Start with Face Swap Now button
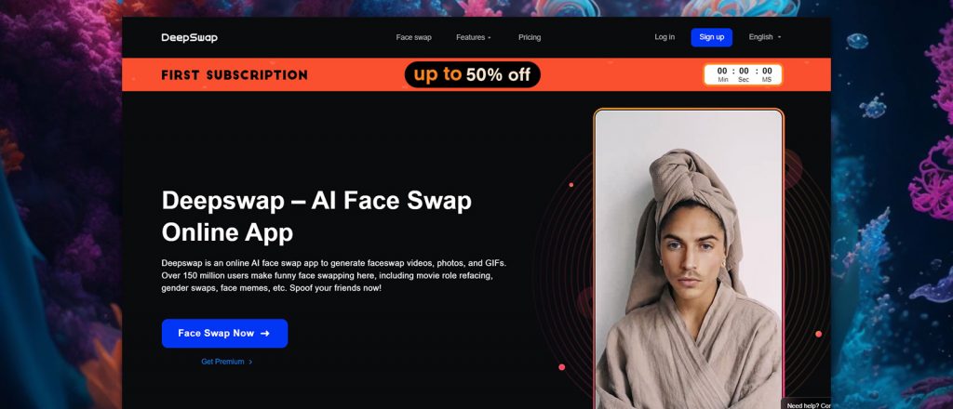The width and height of the screenshot is (953, 409). [225, 333]
